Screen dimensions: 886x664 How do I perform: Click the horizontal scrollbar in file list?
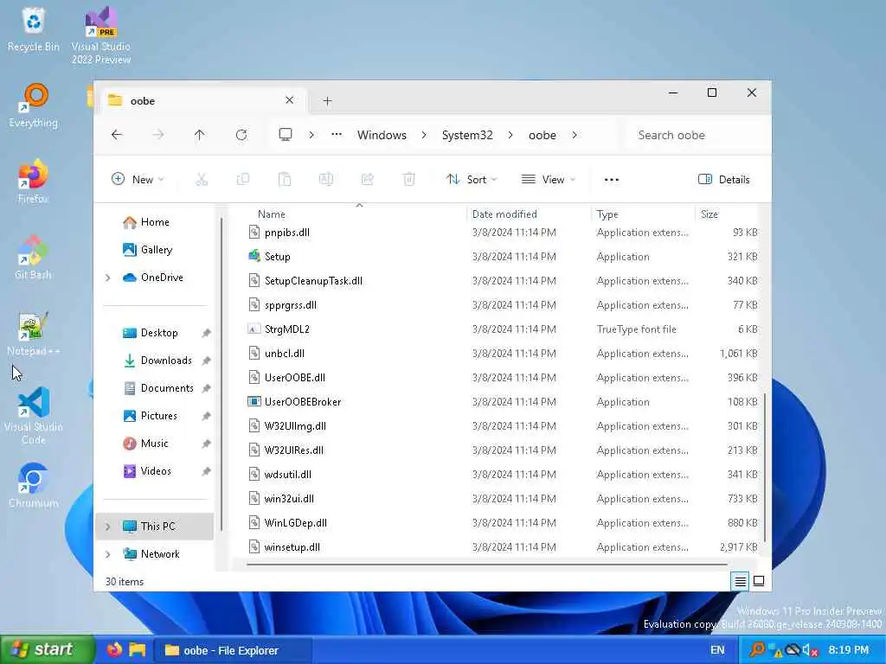coord(487,564)
